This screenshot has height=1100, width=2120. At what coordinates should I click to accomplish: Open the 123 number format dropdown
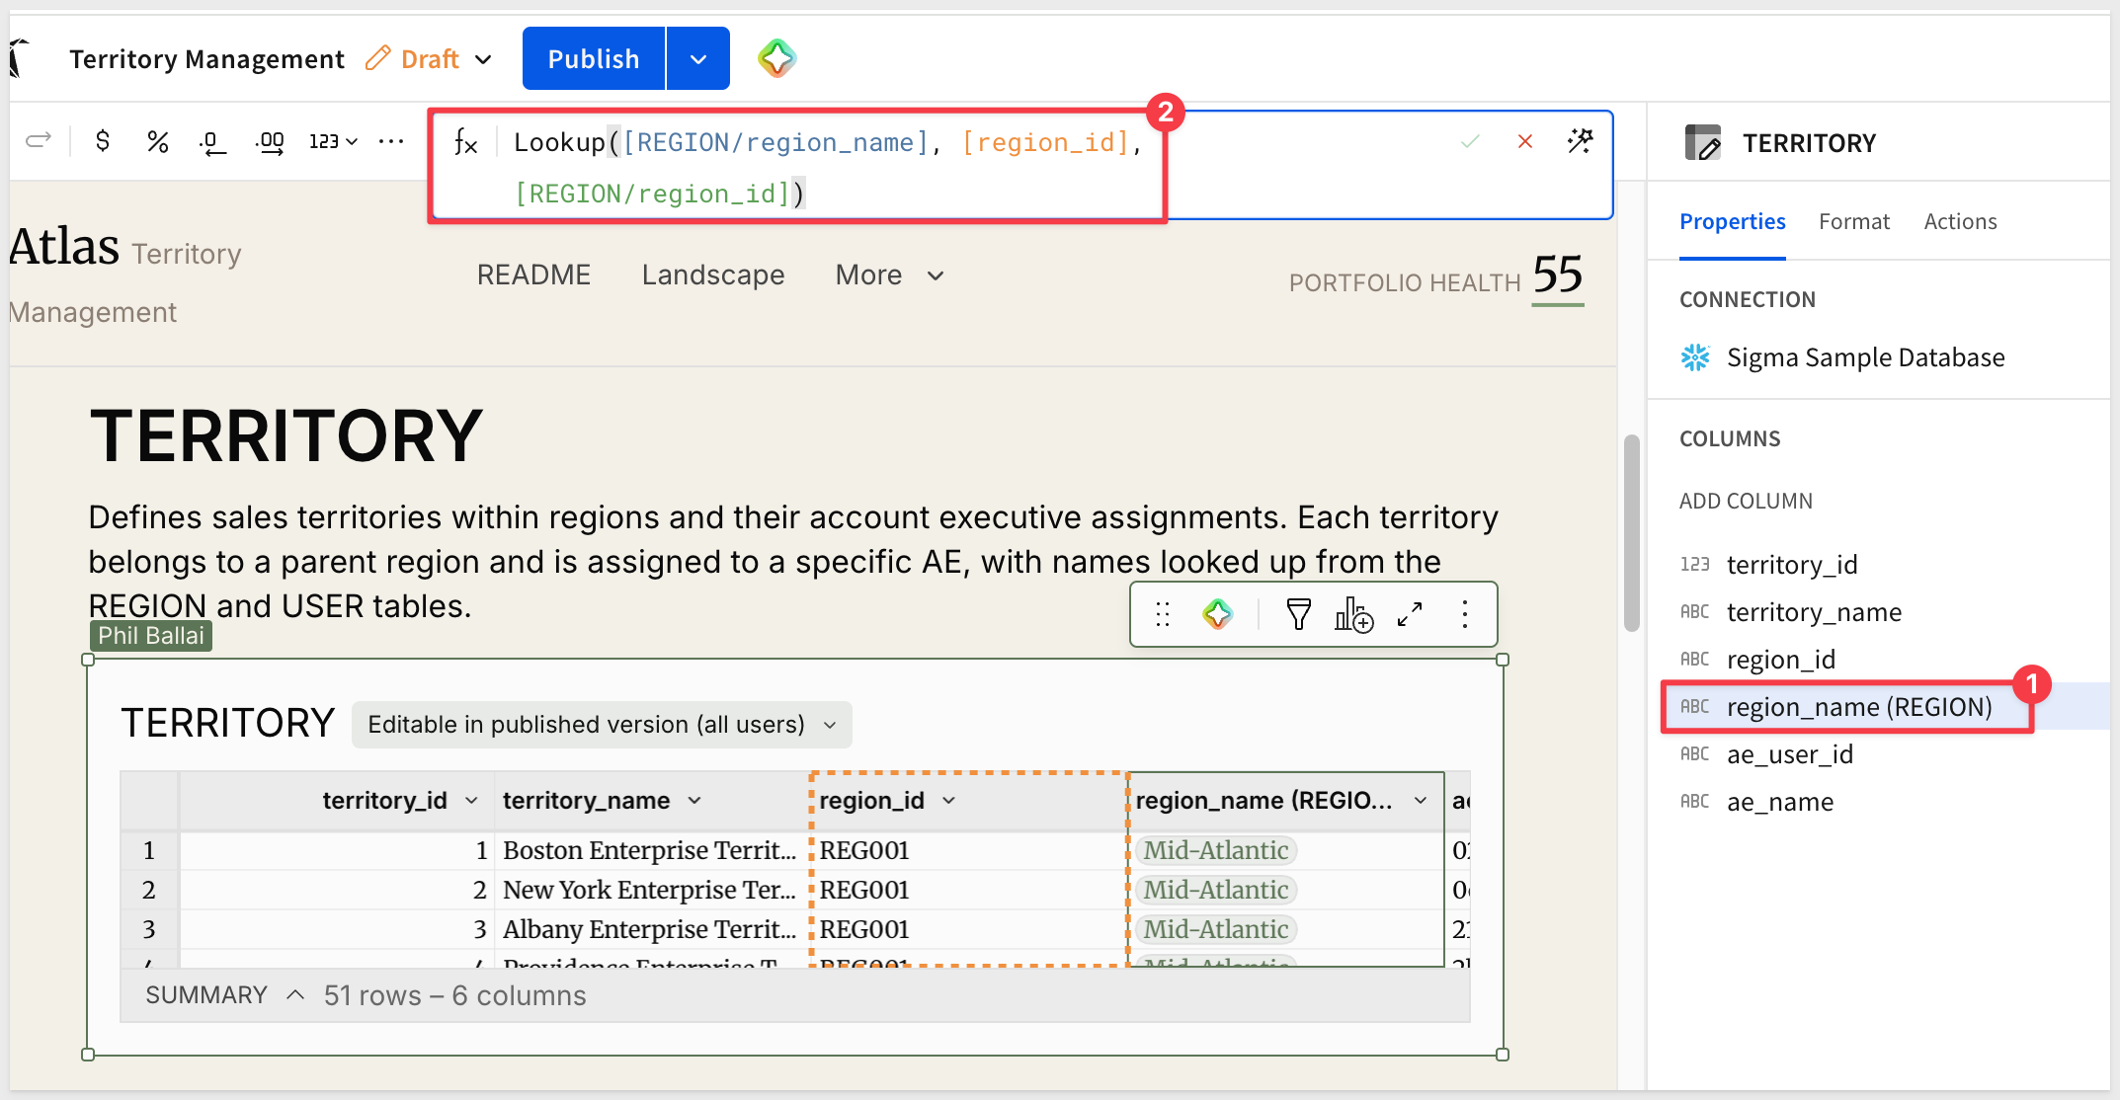[x=333, y=142]
